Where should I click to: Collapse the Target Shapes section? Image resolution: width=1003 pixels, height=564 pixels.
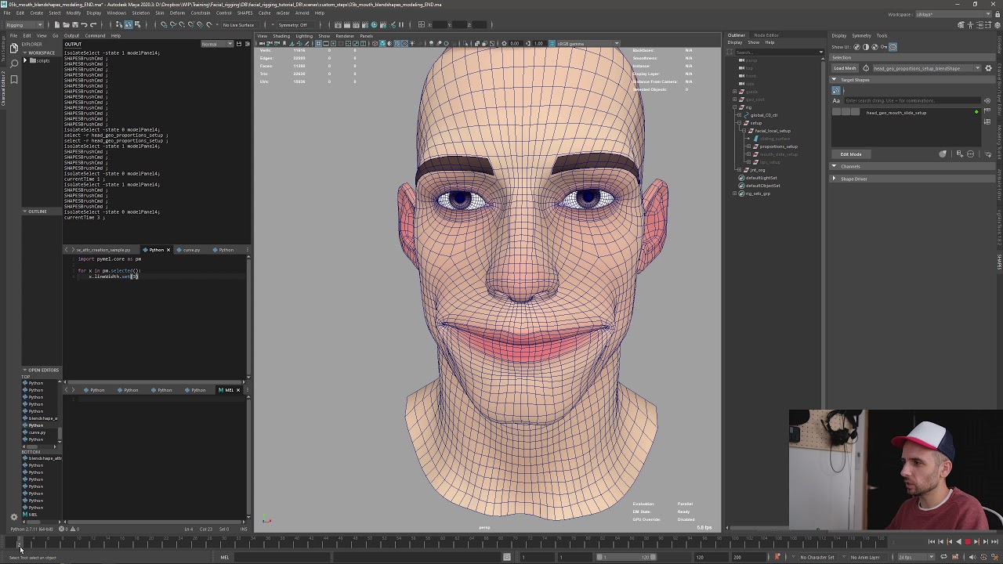835,80
